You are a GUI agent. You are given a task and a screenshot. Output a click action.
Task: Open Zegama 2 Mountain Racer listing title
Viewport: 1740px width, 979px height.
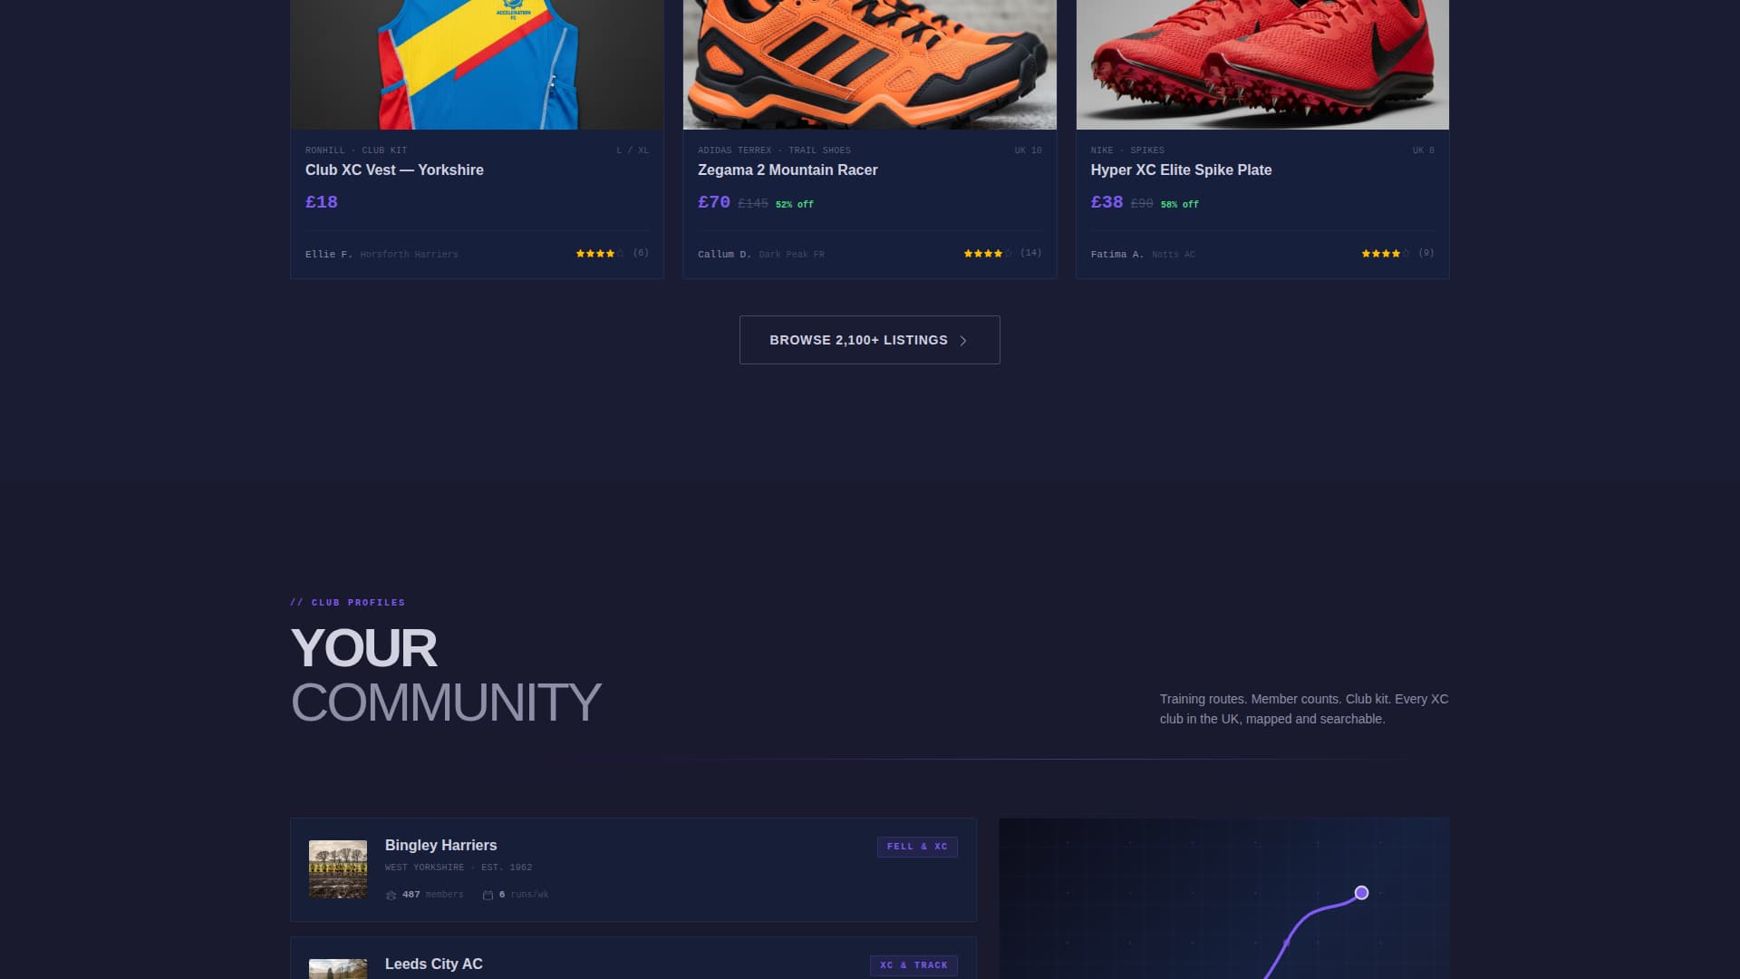(788, 170)
